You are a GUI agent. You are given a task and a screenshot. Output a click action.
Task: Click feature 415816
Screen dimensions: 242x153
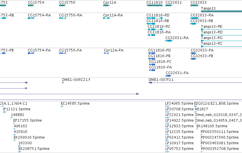(20, 132)
